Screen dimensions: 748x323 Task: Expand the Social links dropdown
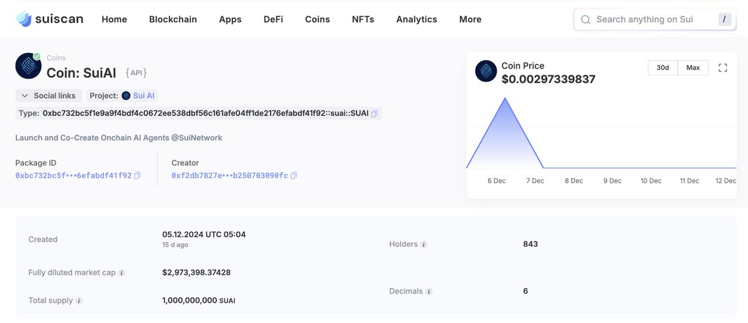pos(49,95)
